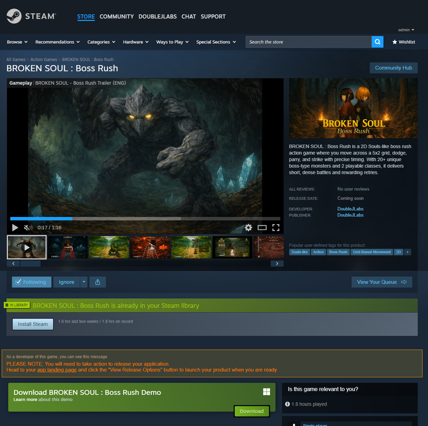Uncheck the Following checkbox button
The width and height of the screenshot is (428, 426).
(31, 282)
